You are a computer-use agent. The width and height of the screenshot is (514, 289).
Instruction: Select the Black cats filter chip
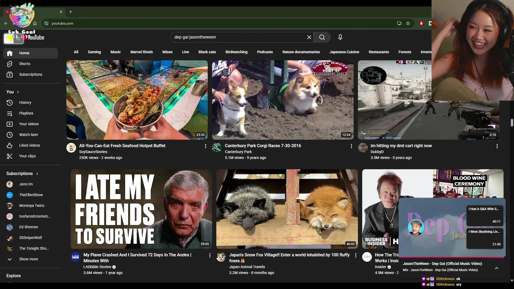207,52
